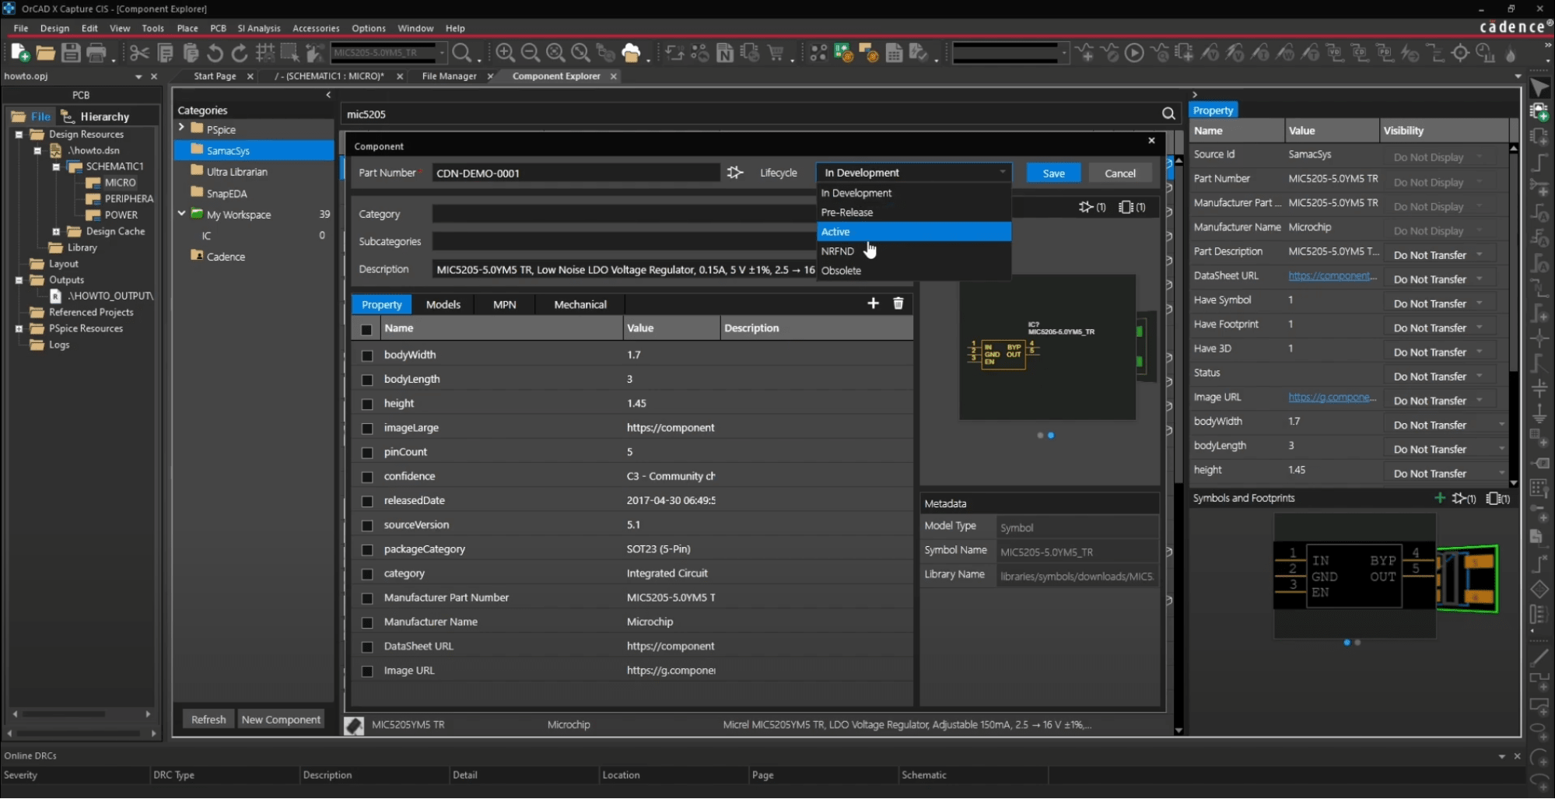Click the bill of materials sheet icon
Image resolution: width=1555 pixels, height=799 pixels.
click(x=894, y=53)
